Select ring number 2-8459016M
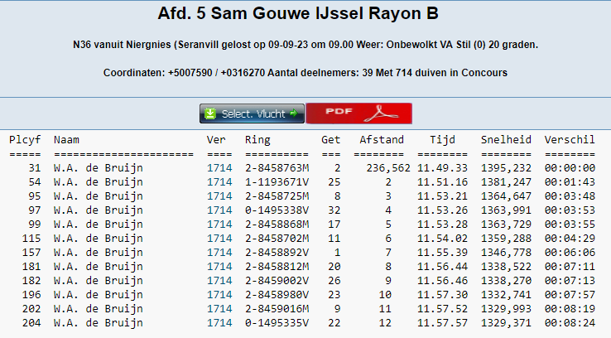 tap(277, 308)
